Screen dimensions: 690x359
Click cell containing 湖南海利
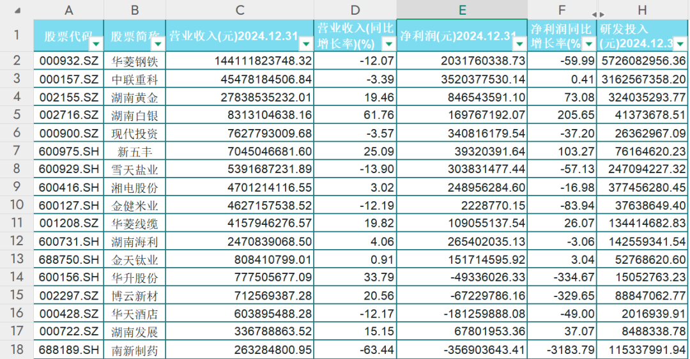[x=135, y=241]
